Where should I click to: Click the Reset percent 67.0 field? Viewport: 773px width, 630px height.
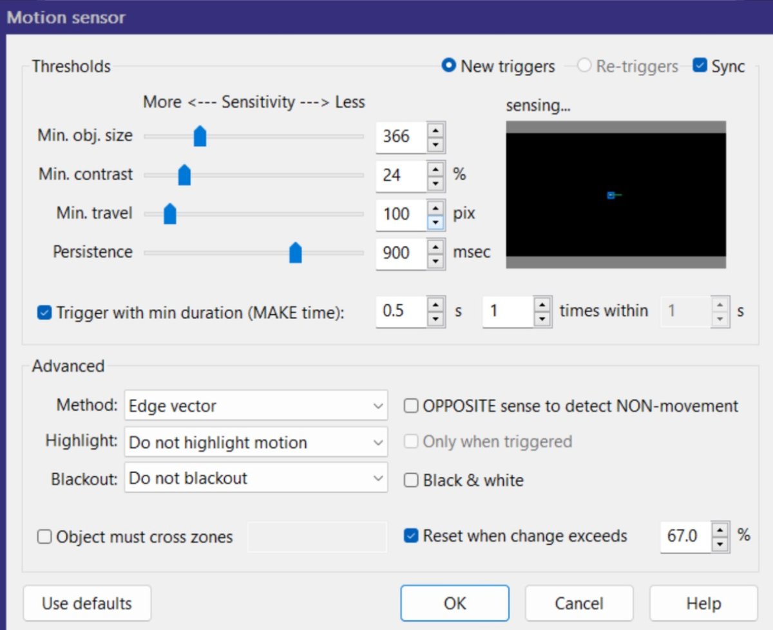[x=687, y=537]
